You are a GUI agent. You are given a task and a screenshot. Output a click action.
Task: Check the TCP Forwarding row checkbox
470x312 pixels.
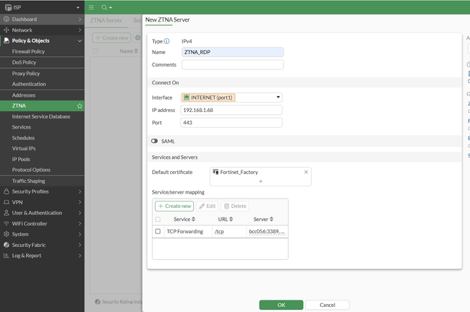(x=158, y=231)
